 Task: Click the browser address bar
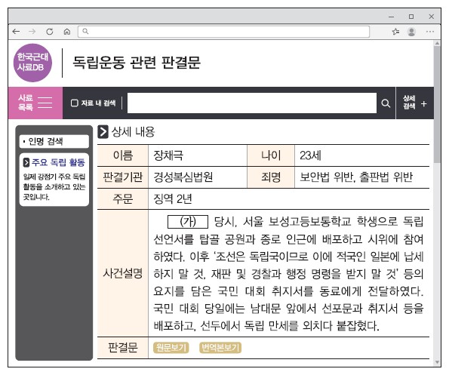(223, 32)
